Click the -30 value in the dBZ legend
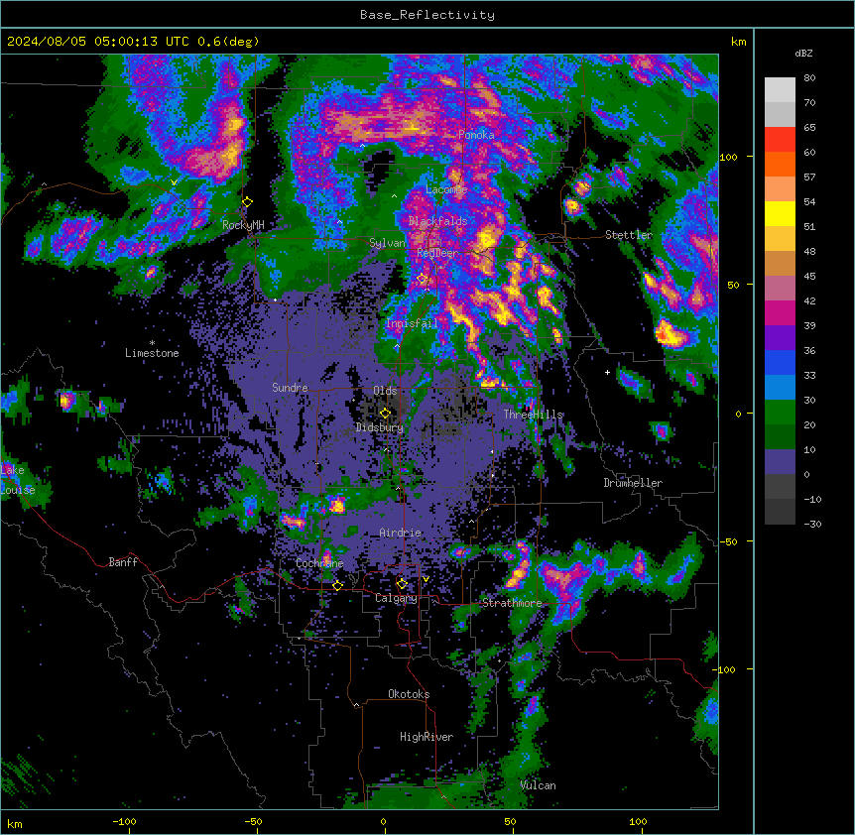This screenshot has height=835, width=855. [812, 525]
